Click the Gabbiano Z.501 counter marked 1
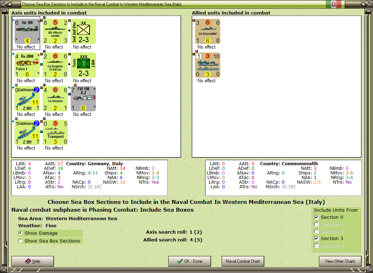 27,133
